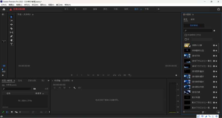Viewport: 222px width, 118px height.
Task: Select the Hand tool
Action: 11,40
